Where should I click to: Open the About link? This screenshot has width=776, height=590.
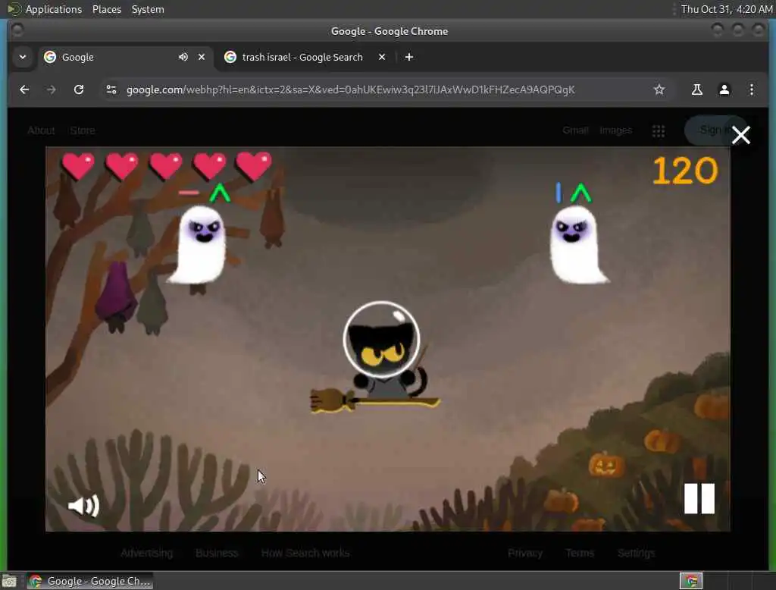(41, 130)
